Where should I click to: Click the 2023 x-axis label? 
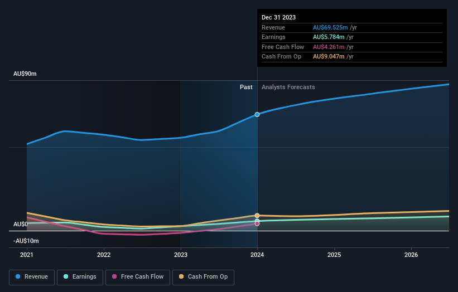tap(181, 255)
